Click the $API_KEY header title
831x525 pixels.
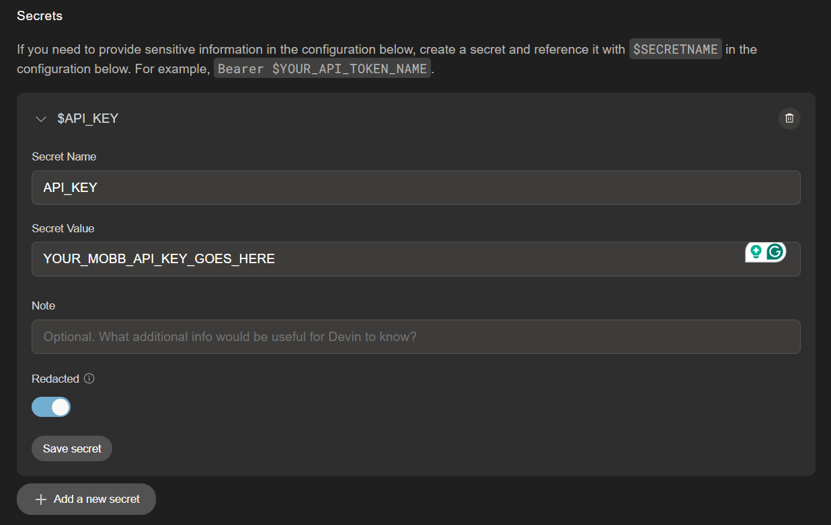point(87,119)
